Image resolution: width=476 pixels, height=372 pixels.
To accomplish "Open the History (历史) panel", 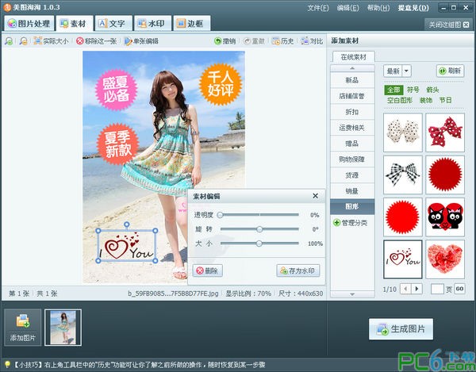I will [283, 41].
